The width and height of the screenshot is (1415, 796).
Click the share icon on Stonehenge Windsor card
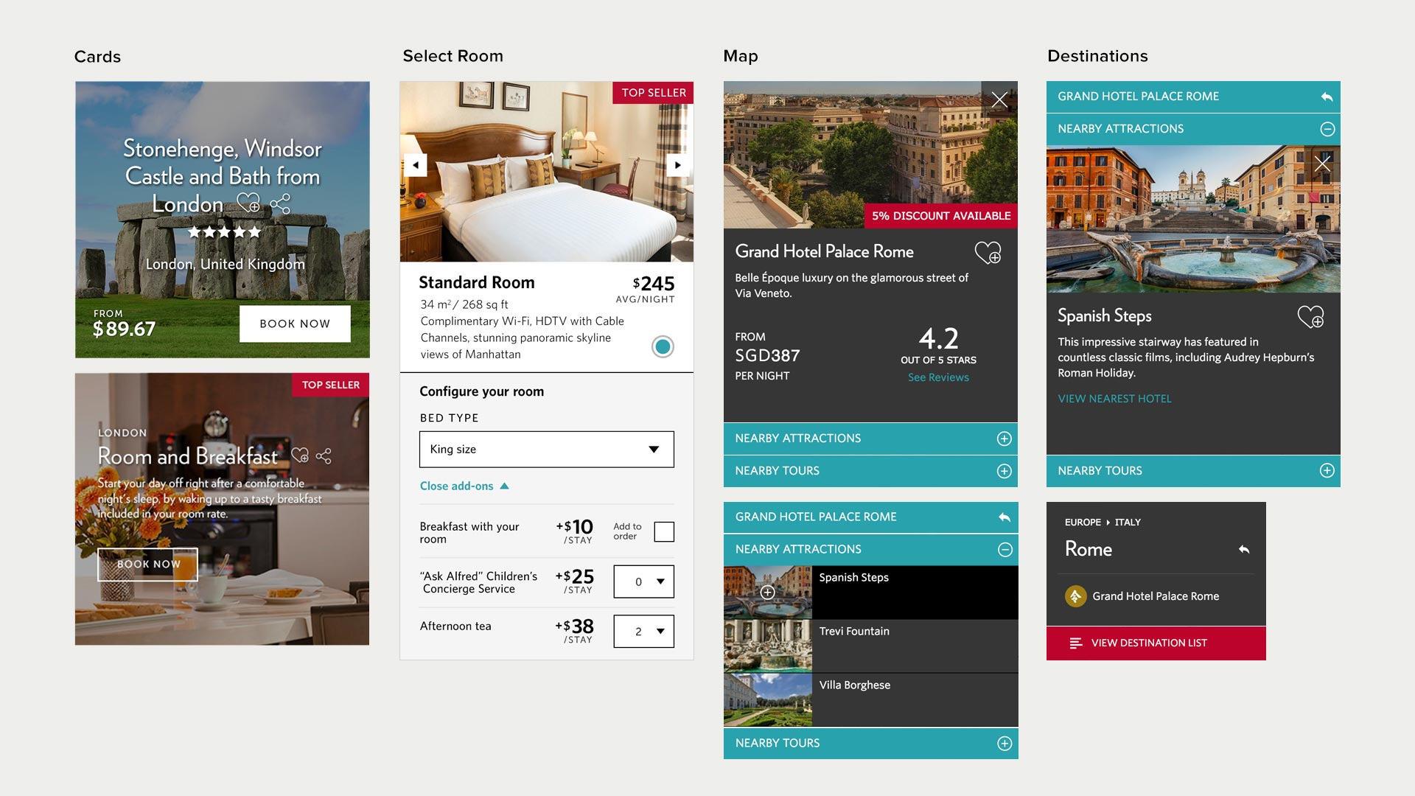coord(280,204)
